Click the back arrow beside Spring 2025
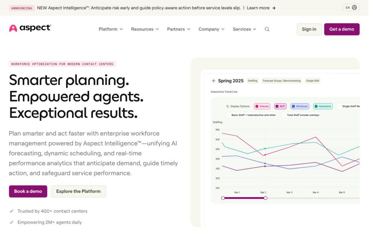This screenshot has width=373, height=248. coord(214,81)
